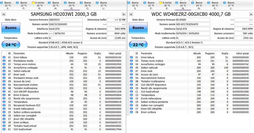Viewport: 254px width, 133px height.
Task: Go to previous disk in WDC window
Action: [x=131, y=14]
